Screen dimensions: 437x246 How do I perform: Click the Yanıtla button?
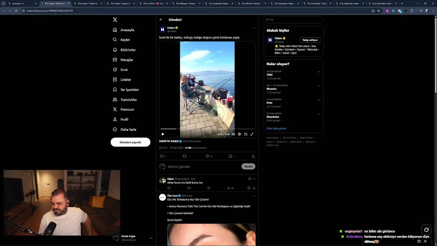pyautogui.click(x=248, y=166)
